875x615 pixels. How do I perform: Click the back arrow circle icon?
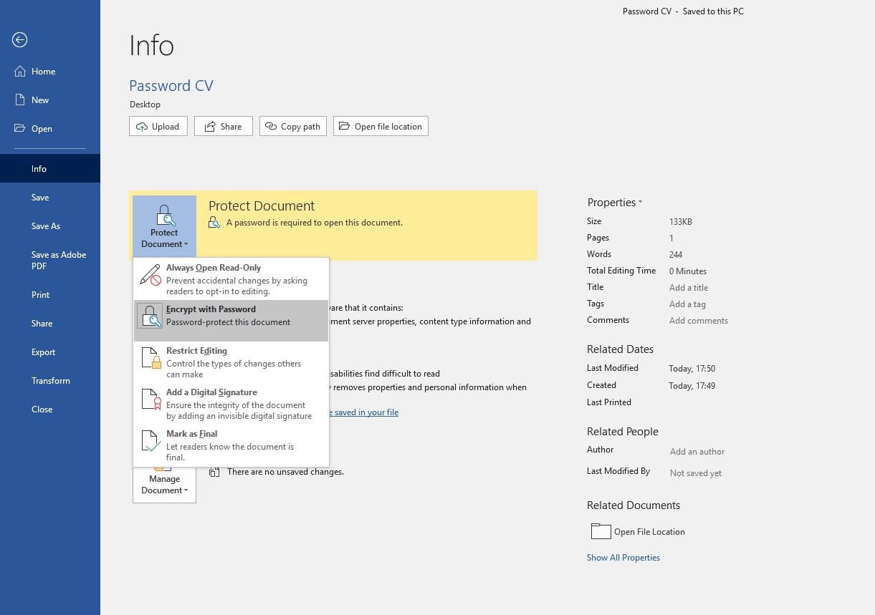[20, 40]
